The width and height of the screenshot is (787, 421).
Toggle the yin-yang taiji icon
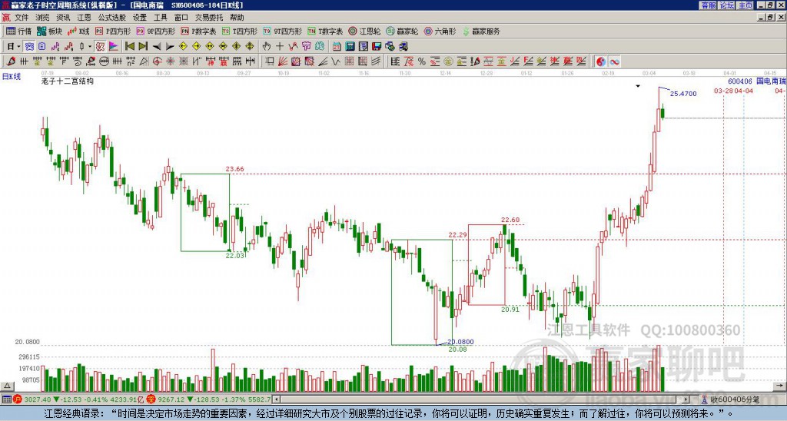(601, 61)
